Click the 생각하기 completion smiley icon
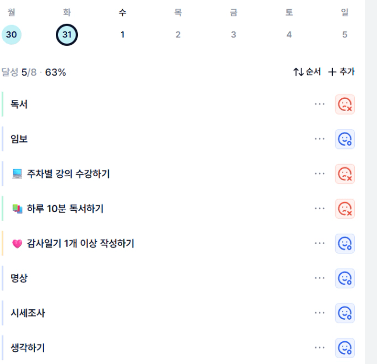The height and width of the screenshot is (364, 377). click(345, 348)
